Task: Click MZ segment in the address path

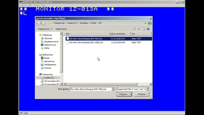Action: coord(100,23)
